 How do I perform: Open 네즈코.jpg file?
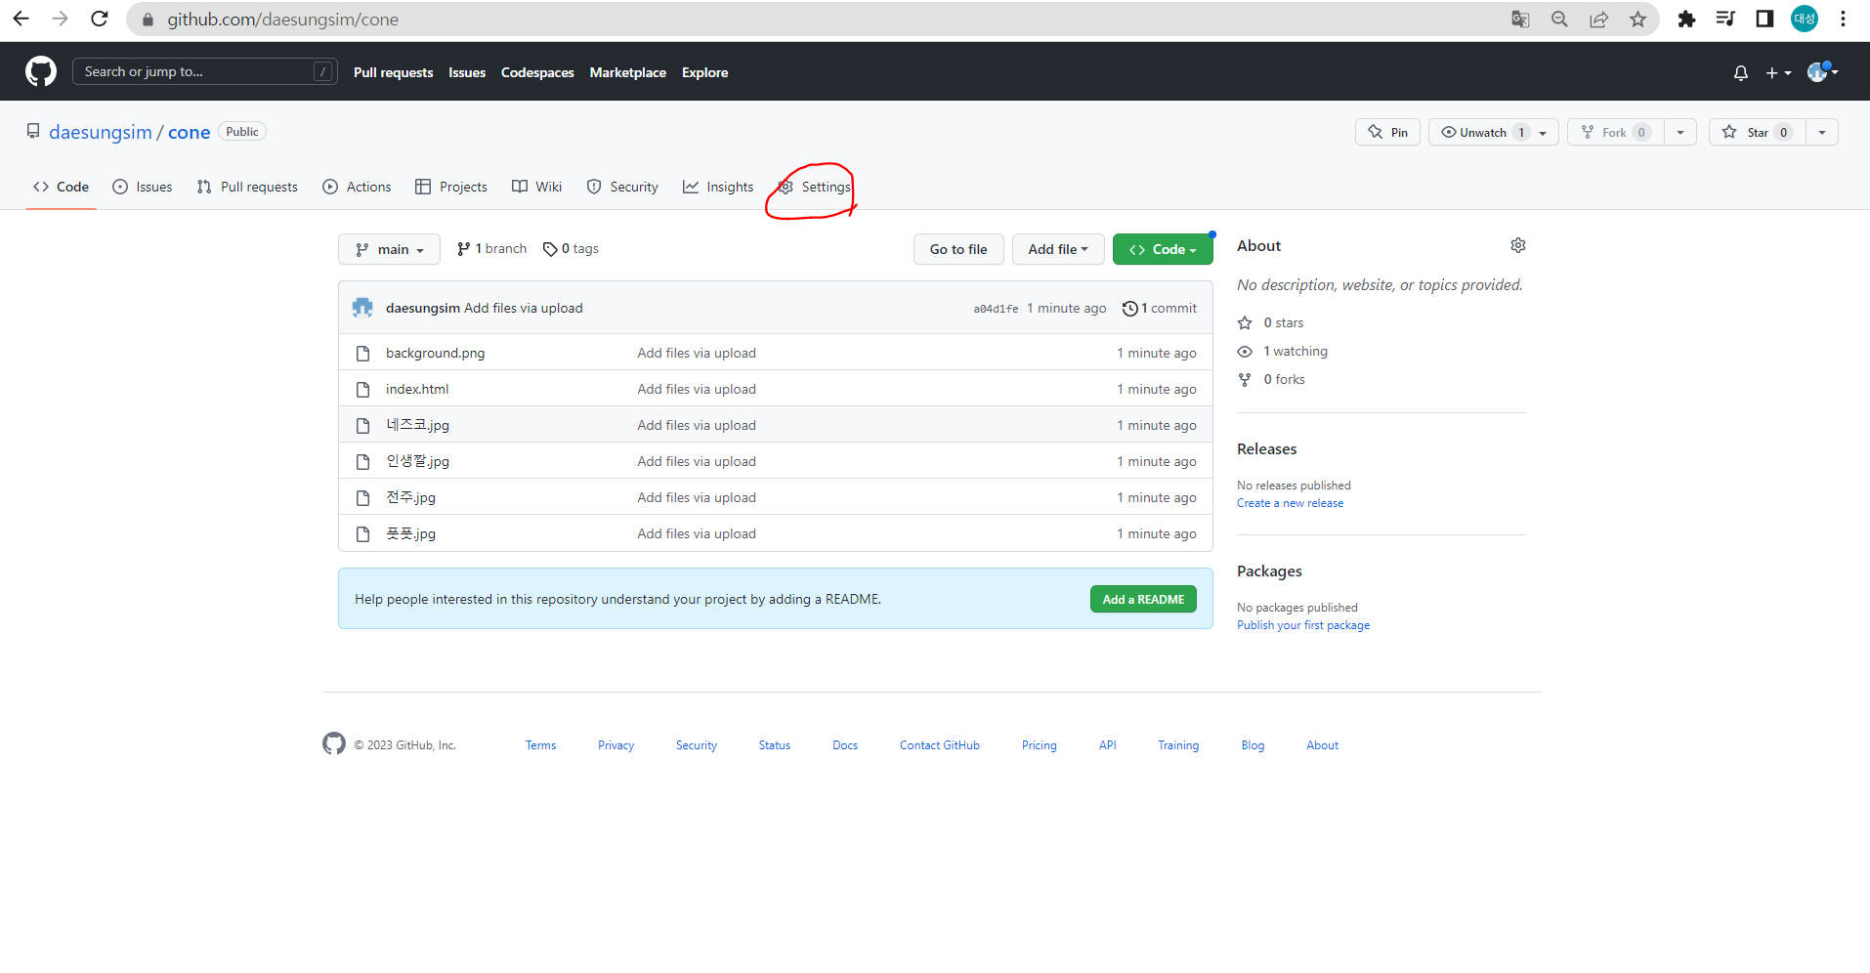pyautogui.click(x=417, y=425)
